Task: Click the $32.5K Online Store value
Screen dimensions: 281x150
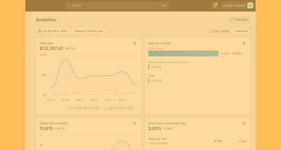Action: point(225,53)
